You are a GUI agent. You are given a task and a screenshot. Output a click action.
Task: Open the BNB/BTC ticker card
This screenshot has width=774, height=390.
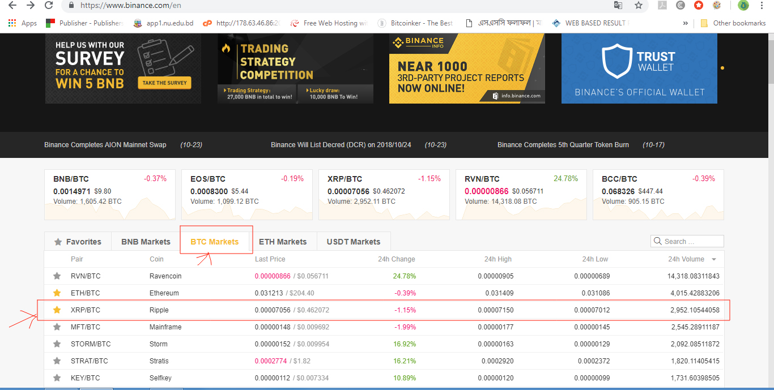110,195
